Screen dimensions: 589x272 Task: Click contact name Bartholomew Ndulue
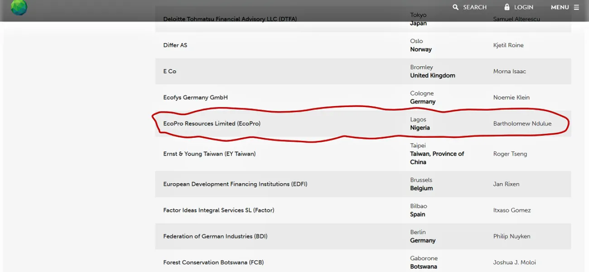[x=522, y=123]
